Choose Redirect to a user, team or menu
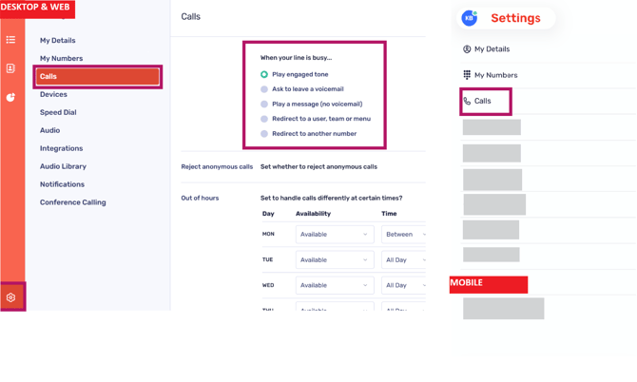Image resolution: width=637 pixels, height=382 pixels. pyautogui.click(x=264, y=119)
